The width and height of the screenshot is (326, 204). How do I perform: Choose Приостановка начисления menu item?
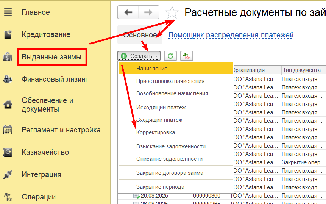tap(176, 81)
